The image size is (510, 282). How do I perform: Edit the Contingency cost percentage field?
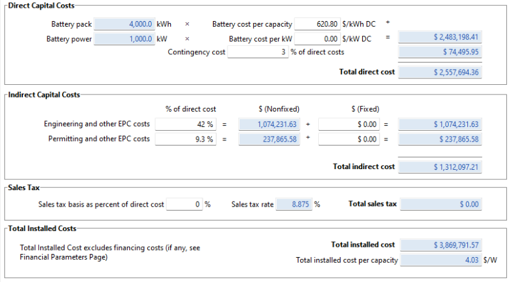point(258,52)
